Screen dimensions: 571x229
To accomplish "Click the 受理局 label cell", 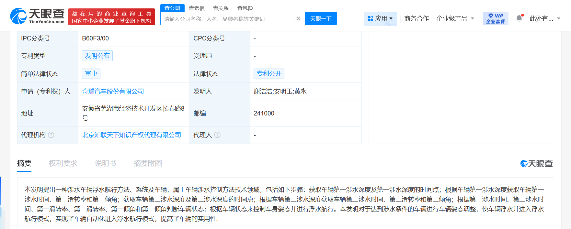I will [x=220, y=56].
